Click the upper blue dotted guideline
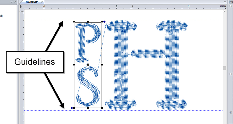 point(123,20)
